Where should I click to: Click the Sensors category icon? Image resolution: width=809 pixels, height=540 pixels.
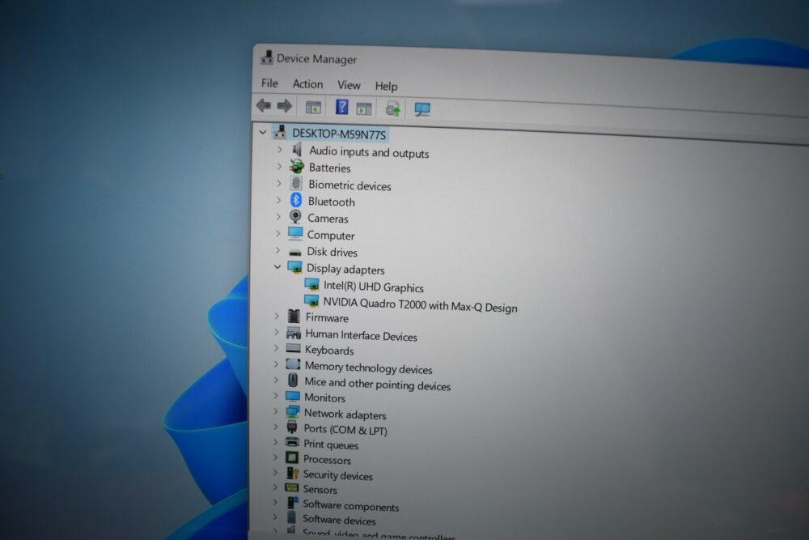291,487
